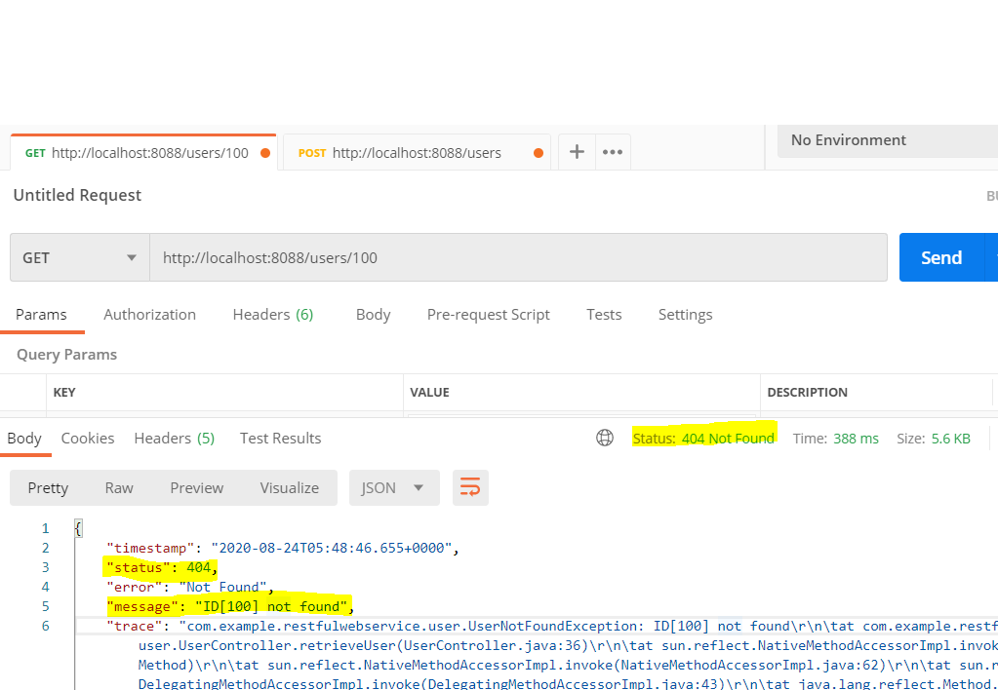Screen dimensions: 998x690
Task: Click the unsaved dot on the POST tab
Action: click(x=539, y=153)
